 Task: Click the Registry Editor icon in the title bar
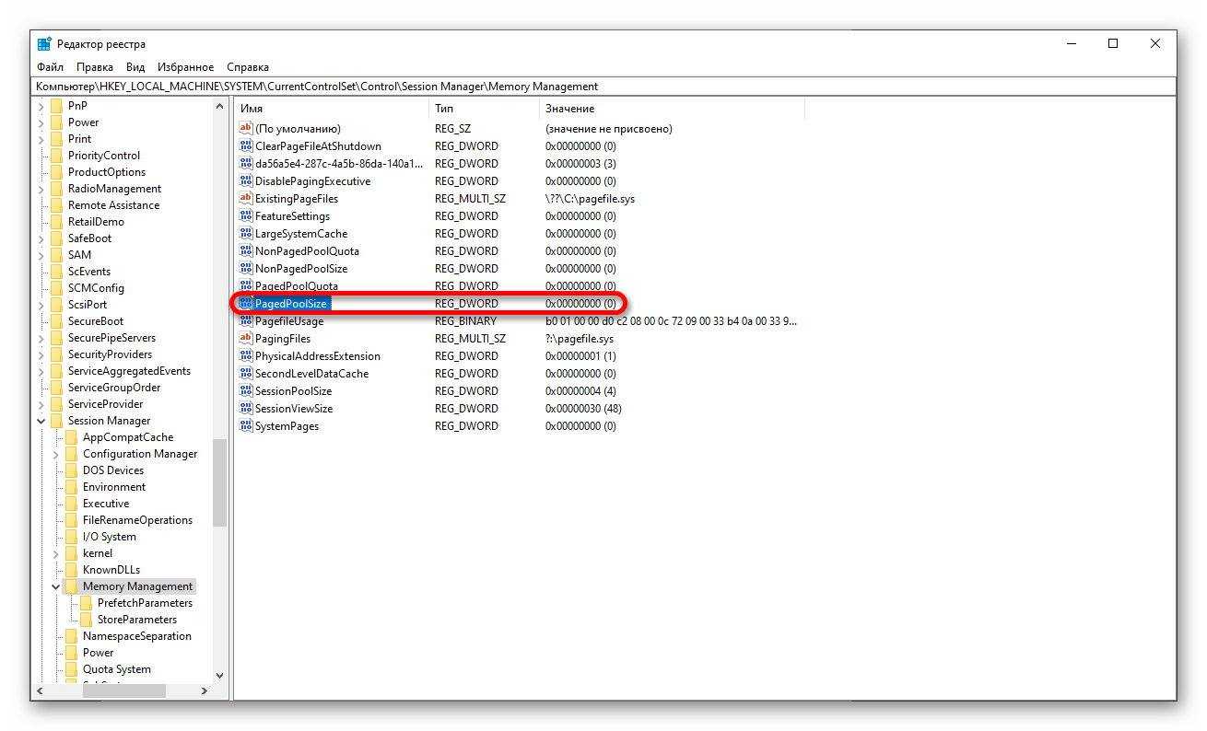pos(44,44)
